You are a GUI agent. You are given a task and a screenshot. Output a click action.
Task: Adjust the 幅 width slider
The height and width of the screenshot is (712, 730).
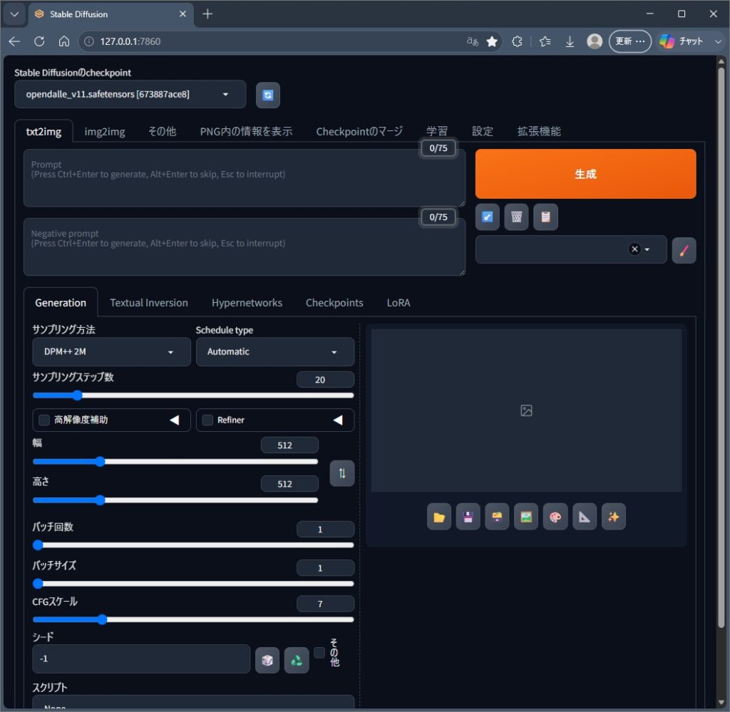pos(175,462)
